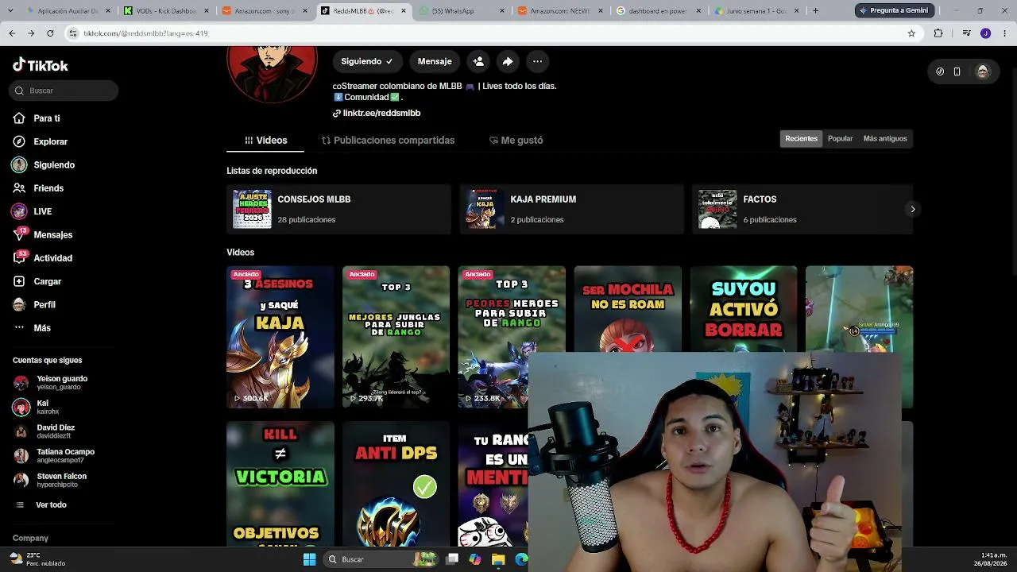The height and width of the screenshot is (572, 1017).
Task: Open David Díez's account
Action: click(44, 431)
